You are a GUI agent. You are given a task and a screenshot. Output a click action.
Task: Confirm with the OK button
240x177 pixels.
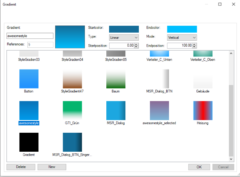pyautogui.click(x=199, y=167)
